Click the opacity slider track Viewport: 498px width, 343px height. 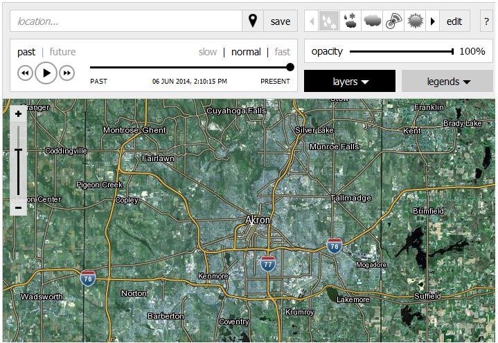click(x=400, y=51)
